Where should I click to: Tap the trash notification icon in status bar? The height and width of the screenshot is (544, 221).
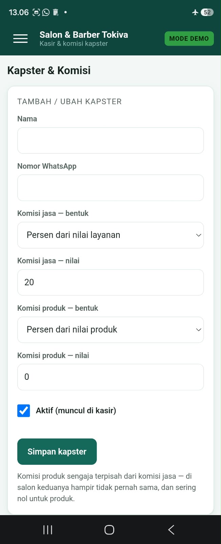click(x=56, y=13)
